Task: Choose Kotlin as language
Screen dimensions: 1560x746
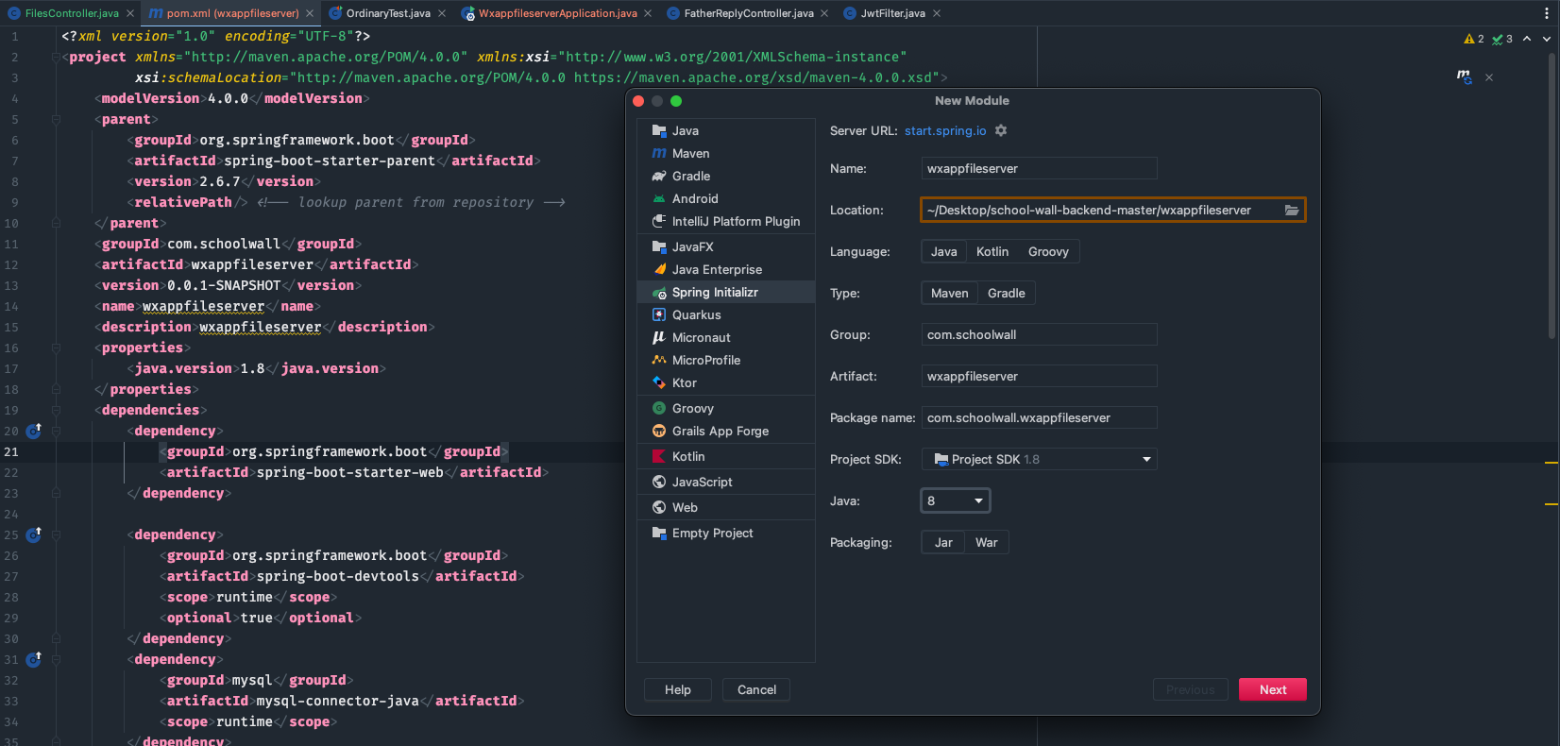Action: (x=992, y=251)
